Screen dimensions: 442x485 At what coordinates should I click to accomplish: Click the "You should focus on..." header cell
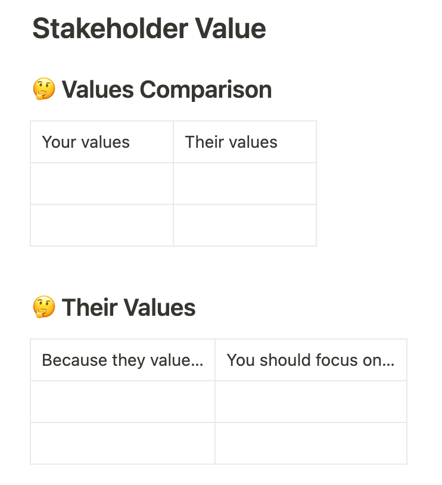(x=311, y=360)
